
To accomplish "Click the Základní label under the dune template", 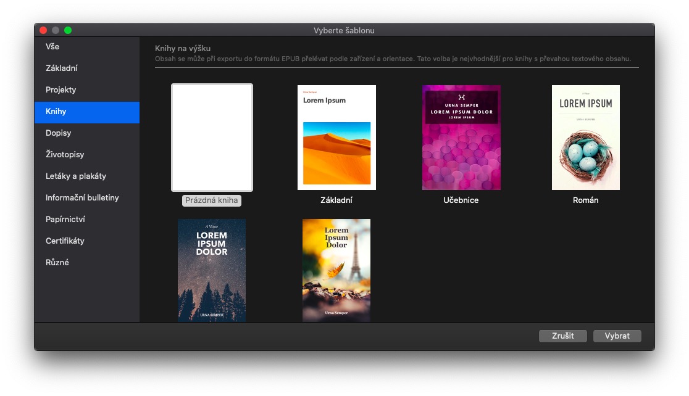I will point(336,200).
